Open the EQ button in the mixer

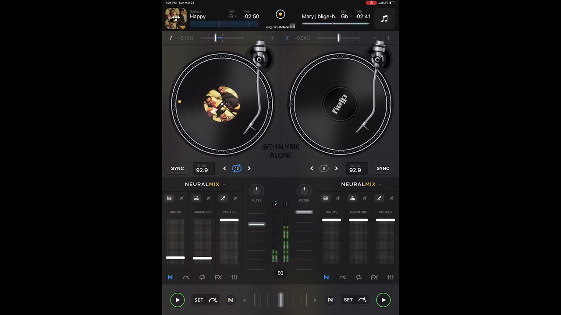[280, 273]
